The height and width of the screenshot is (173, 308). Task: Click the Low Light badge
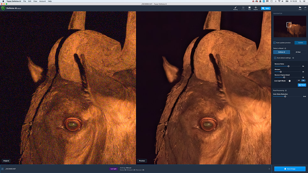coord(113,169)
